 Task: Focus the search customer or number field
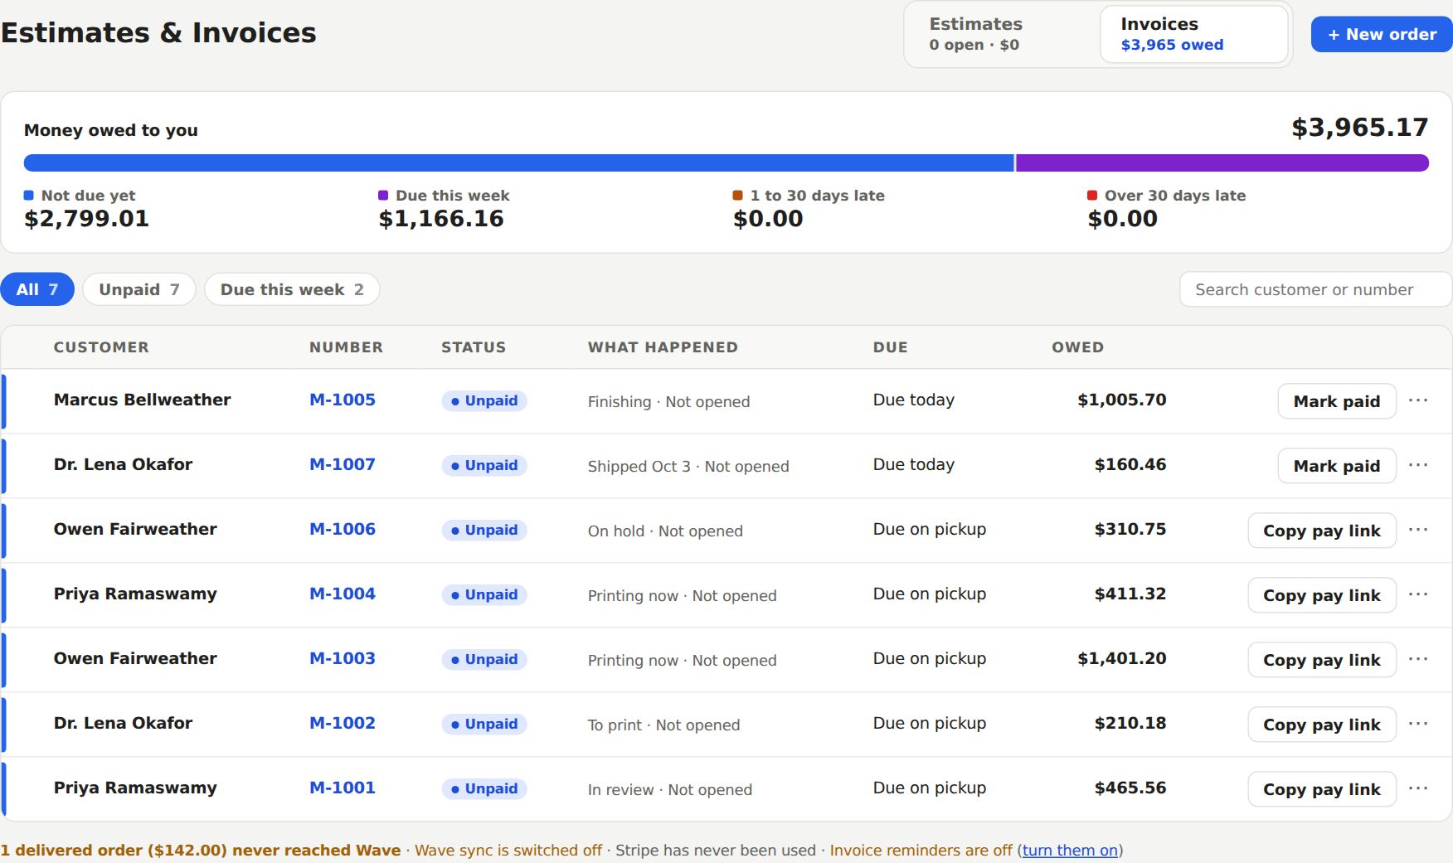pyautogui.click(x=1315, y=289)
